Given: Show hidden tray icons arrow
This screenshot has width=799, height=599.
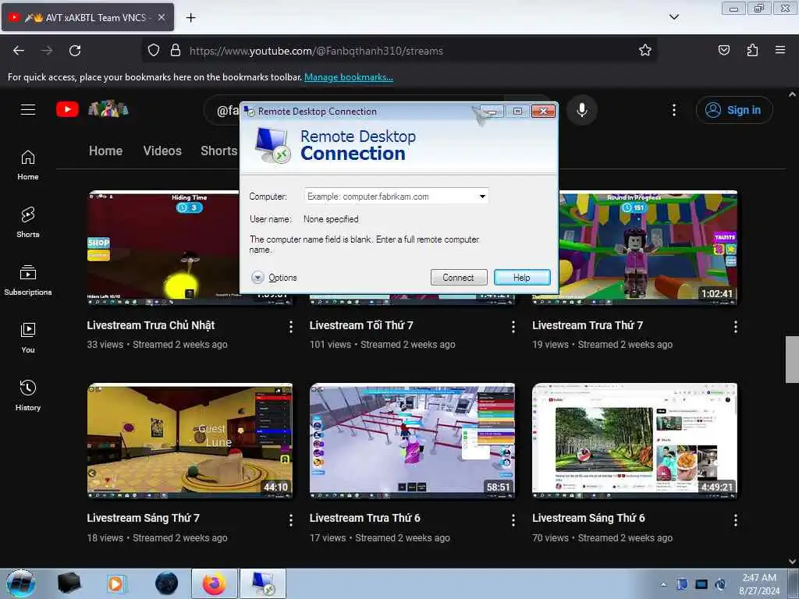Looking at the screenshot, I should coord(663,584).
